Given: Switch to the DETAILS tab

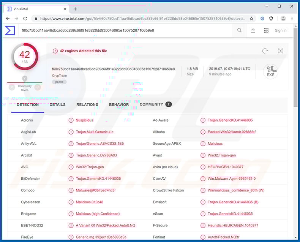Looking at the screenshot, I should 58,105.
